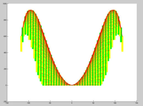Screen dimensions: 143x106
Task: Click the y-axis tick label 200
Action: 5,69
